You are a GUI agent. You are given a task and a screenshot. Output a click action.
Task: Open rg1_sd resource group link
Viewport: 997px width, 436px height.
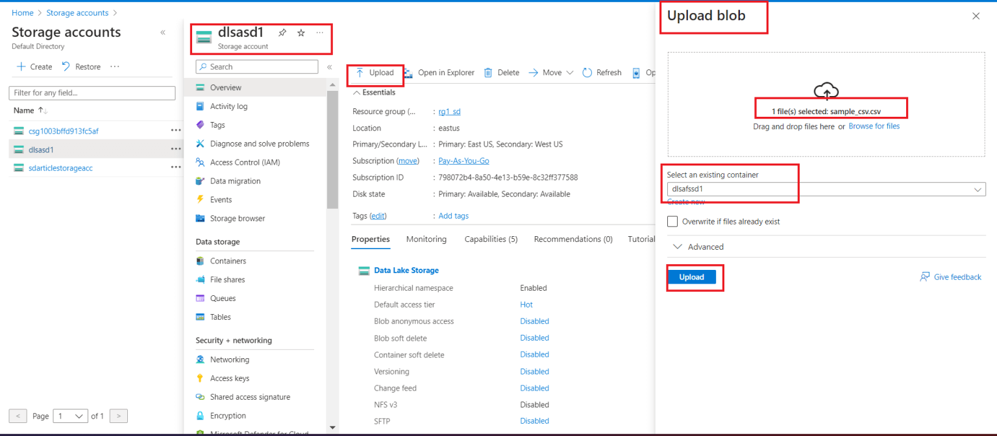[450, 112]
